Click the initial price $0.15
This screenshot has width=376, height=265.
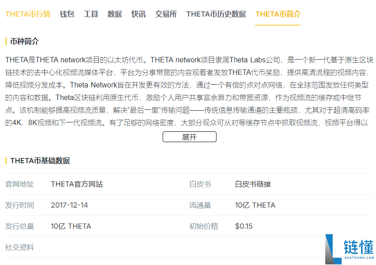[x=243, y=226]
